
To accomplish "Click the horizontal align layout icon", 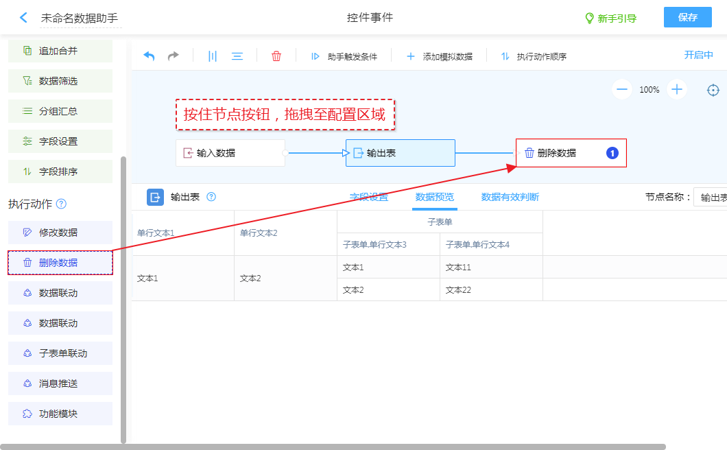I will 237,56.
